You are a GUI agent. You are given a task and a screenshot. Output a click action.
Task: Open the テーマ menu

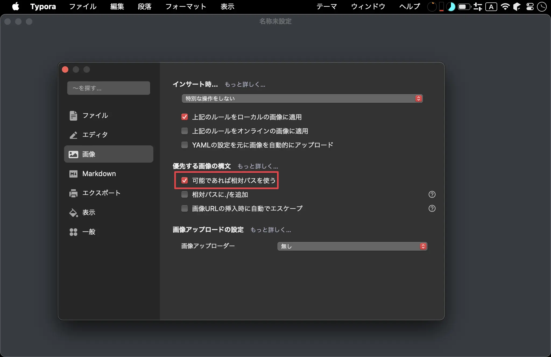(327, 6)
